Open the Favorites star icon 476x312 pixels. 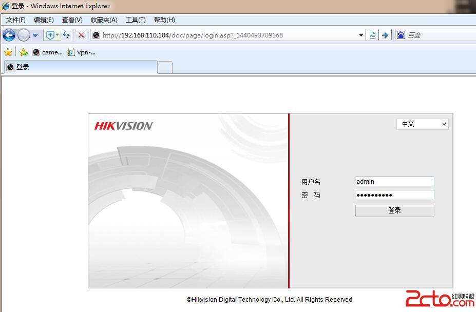[8, 52]
